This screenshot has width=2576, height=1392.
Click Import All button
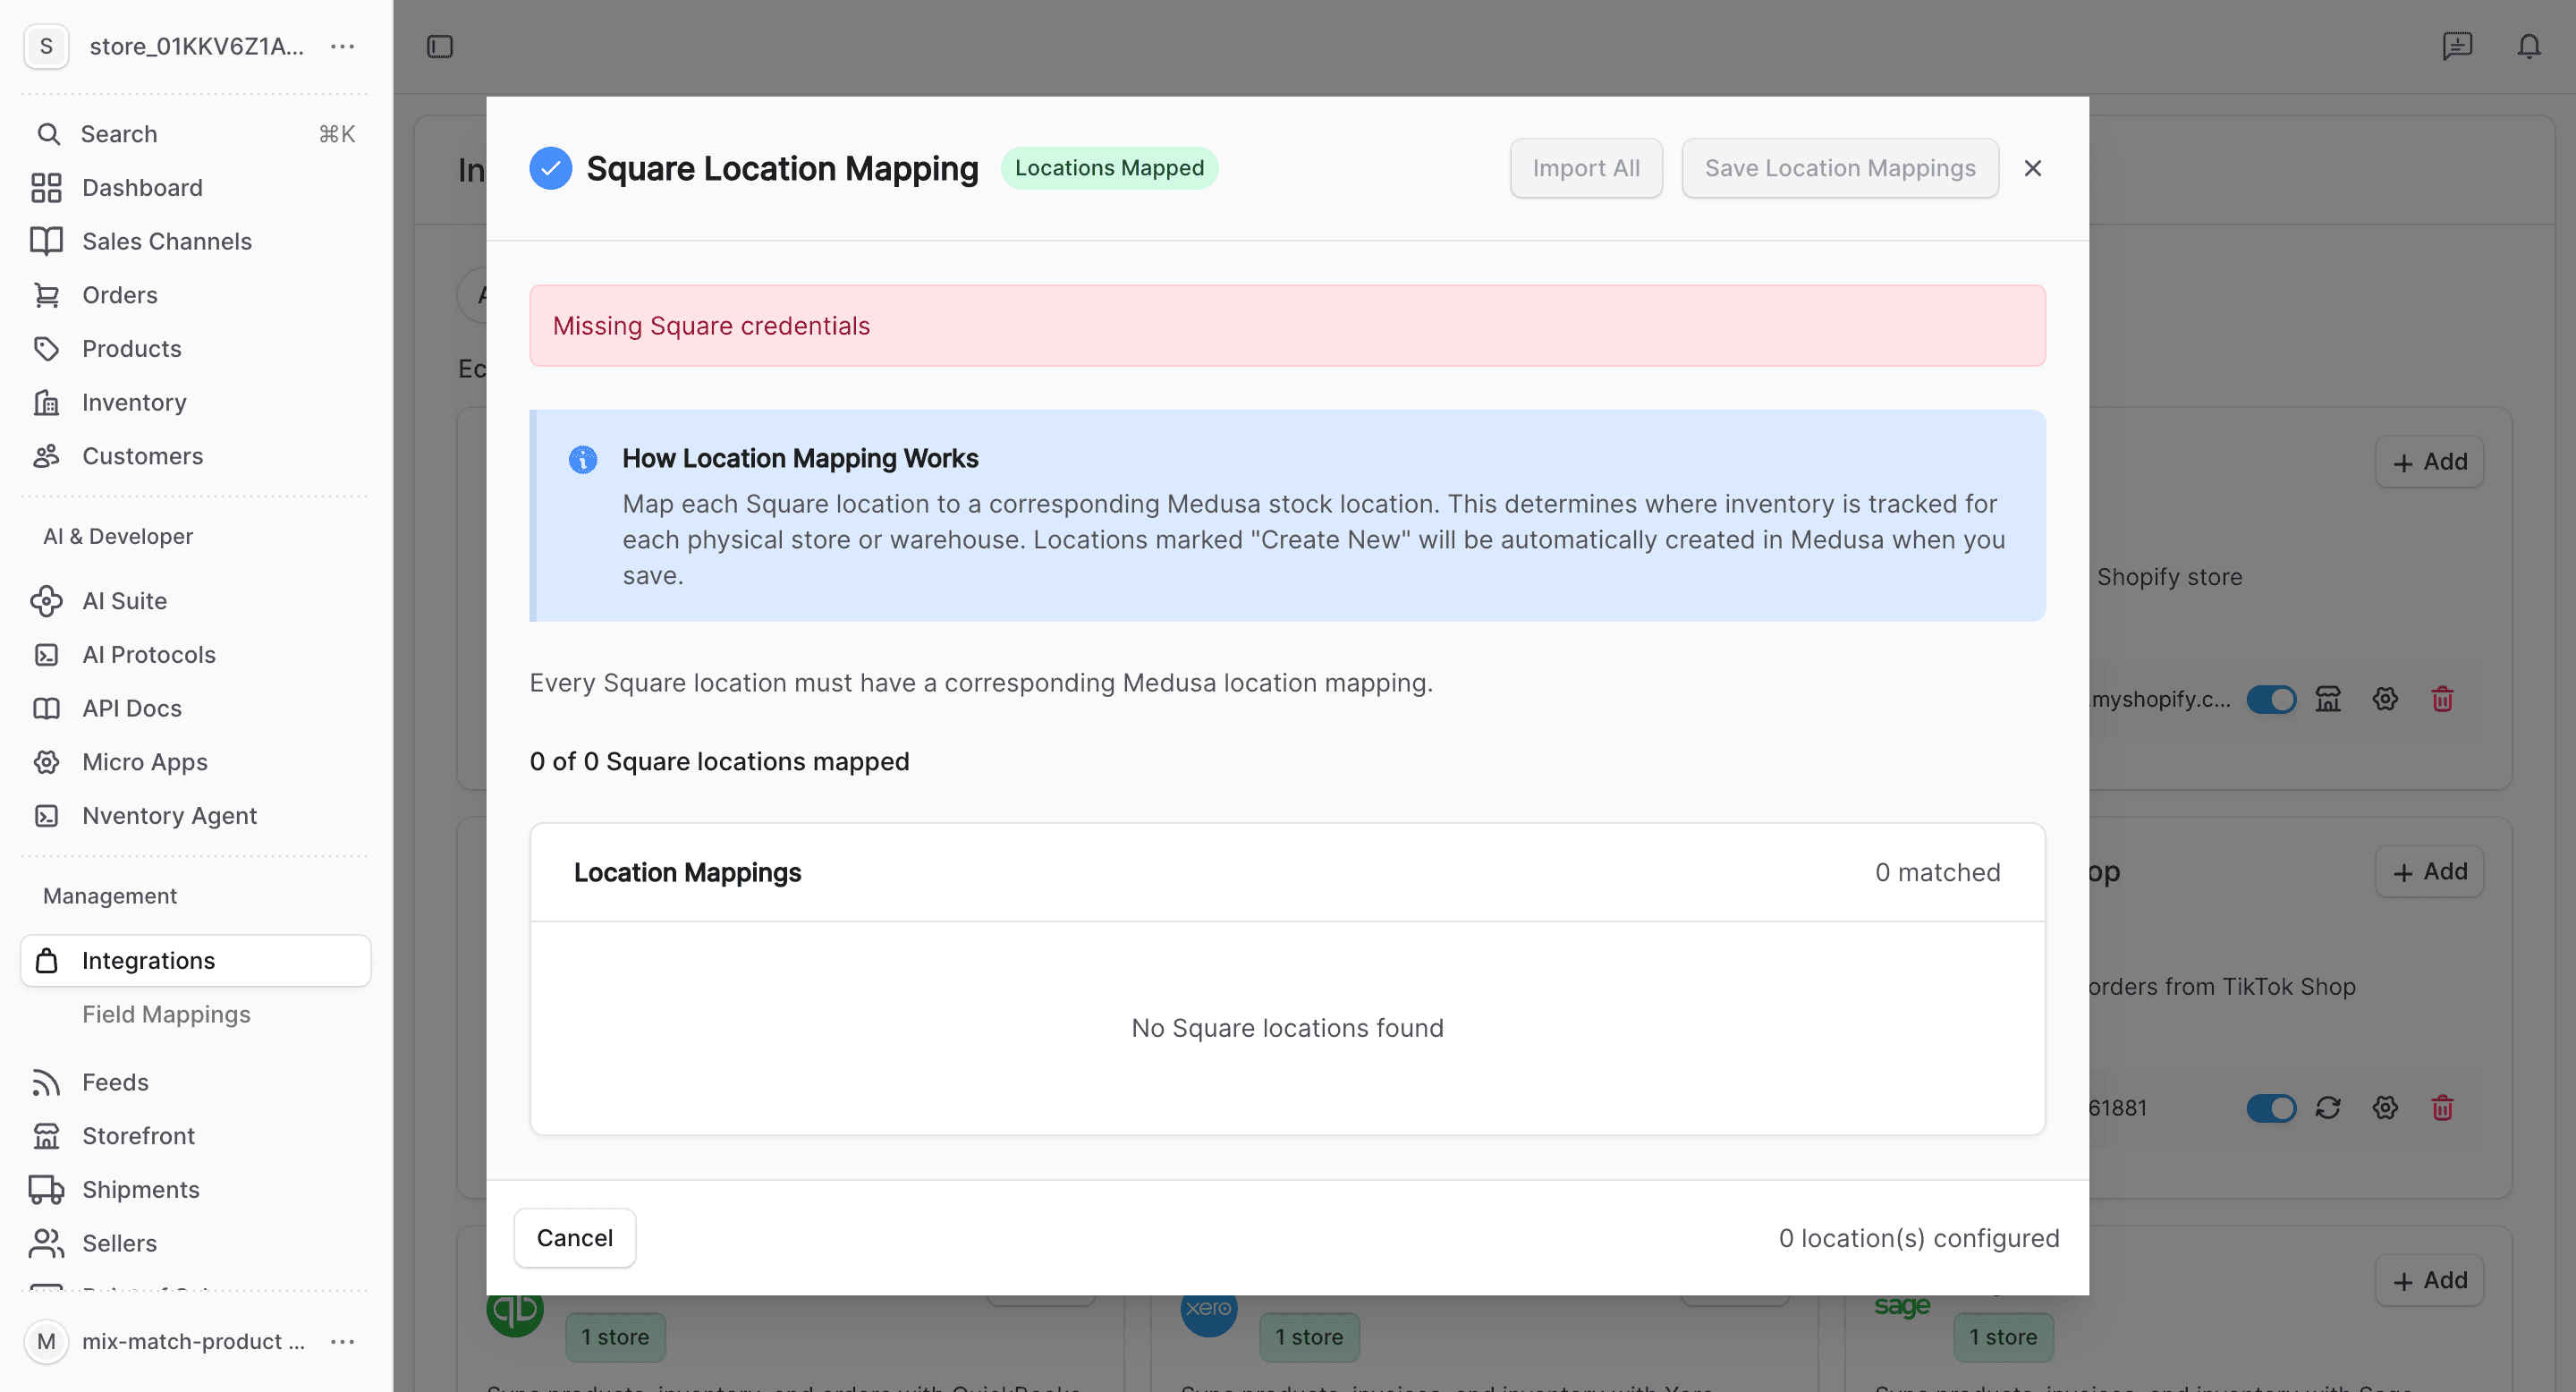pos(1586,168)
